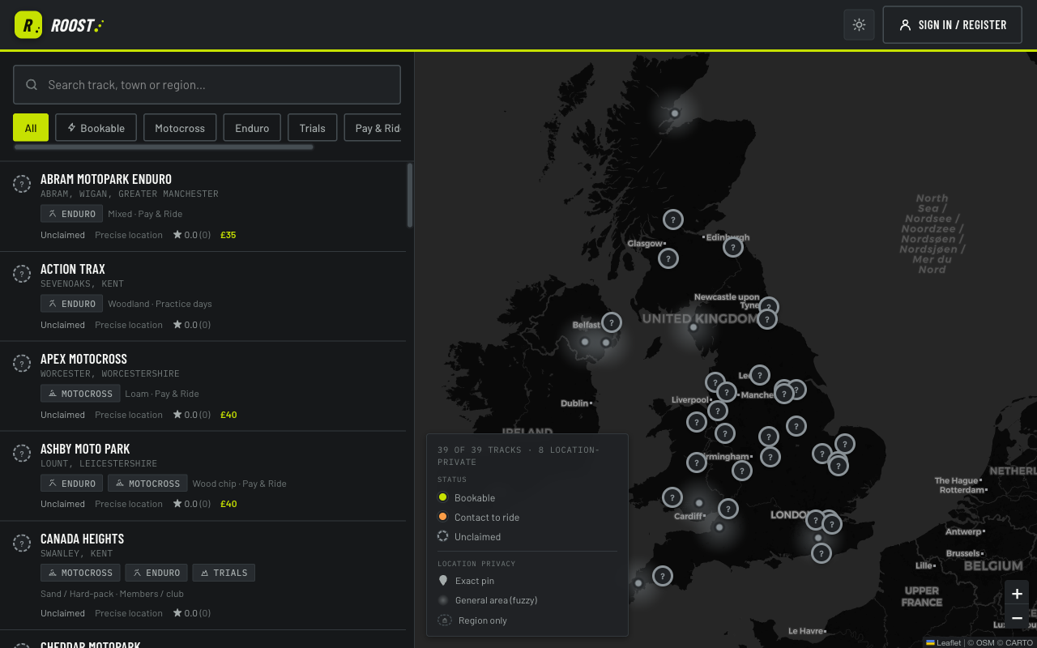Filter tracks by Enduro

pos(252,128)
